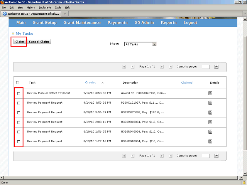Click H325D070082, Pay: $100.0 description
The image size is (247, 185).
(142, 112)
